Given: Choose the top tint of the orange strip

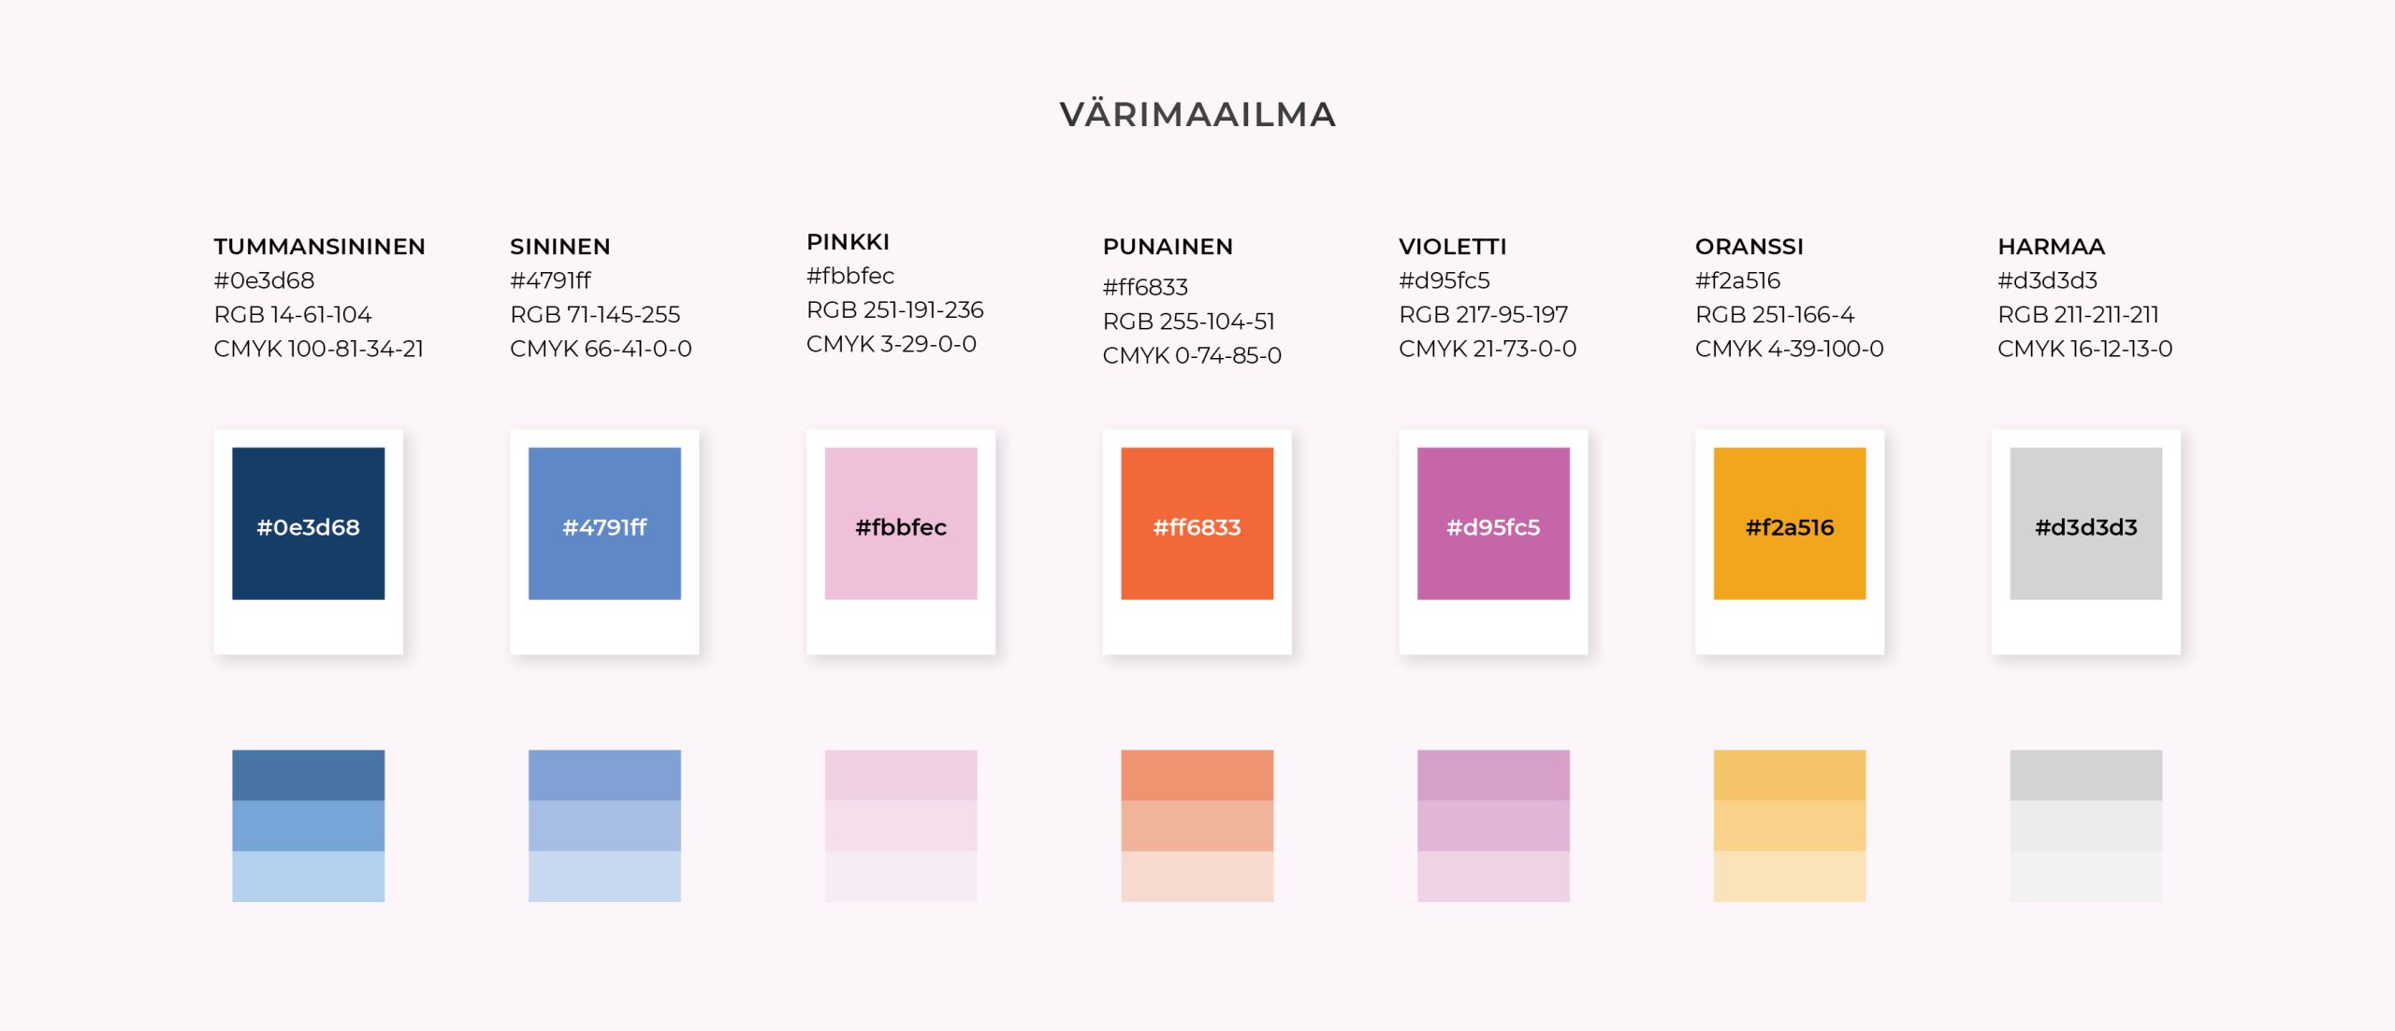Looking at the screenshot, I should (x=1789, y=775).
